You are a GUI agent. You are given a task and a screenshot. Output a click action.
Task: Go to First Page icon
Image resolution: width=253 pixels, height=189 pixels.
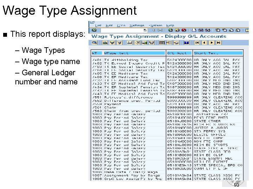[x=218, y=30]
